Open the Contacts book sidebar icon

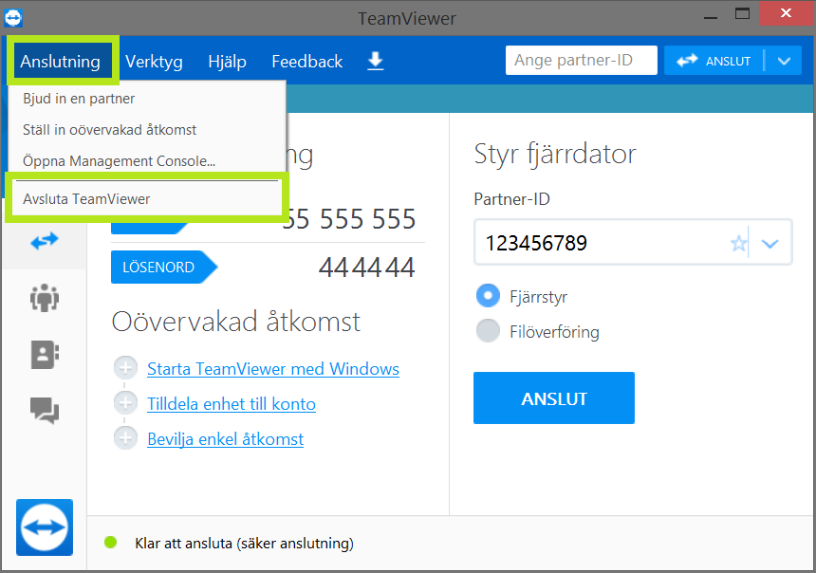(44, 354)
